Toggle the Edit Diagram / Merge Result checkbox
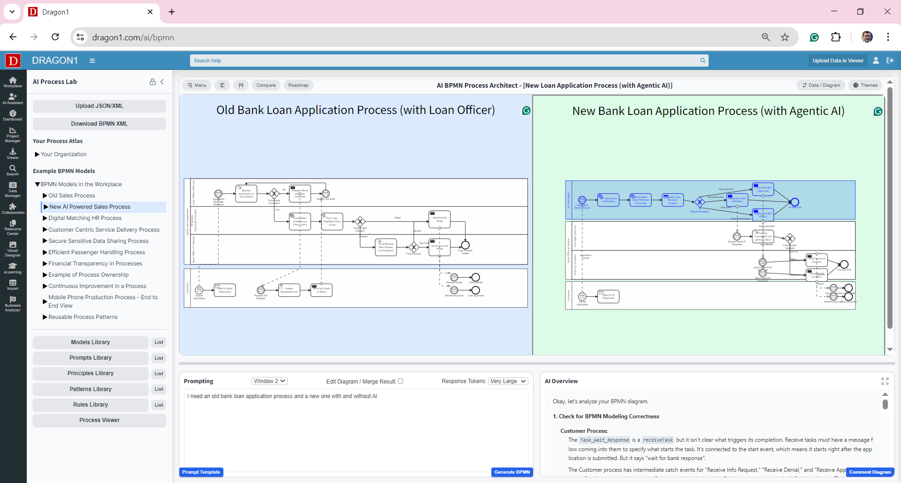 click(x=401, y=381)
